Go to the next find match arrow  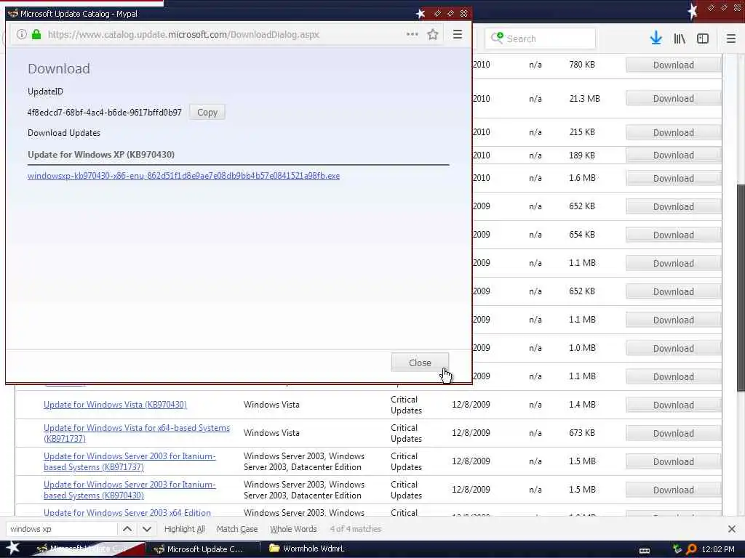click(x=147, y=529)
